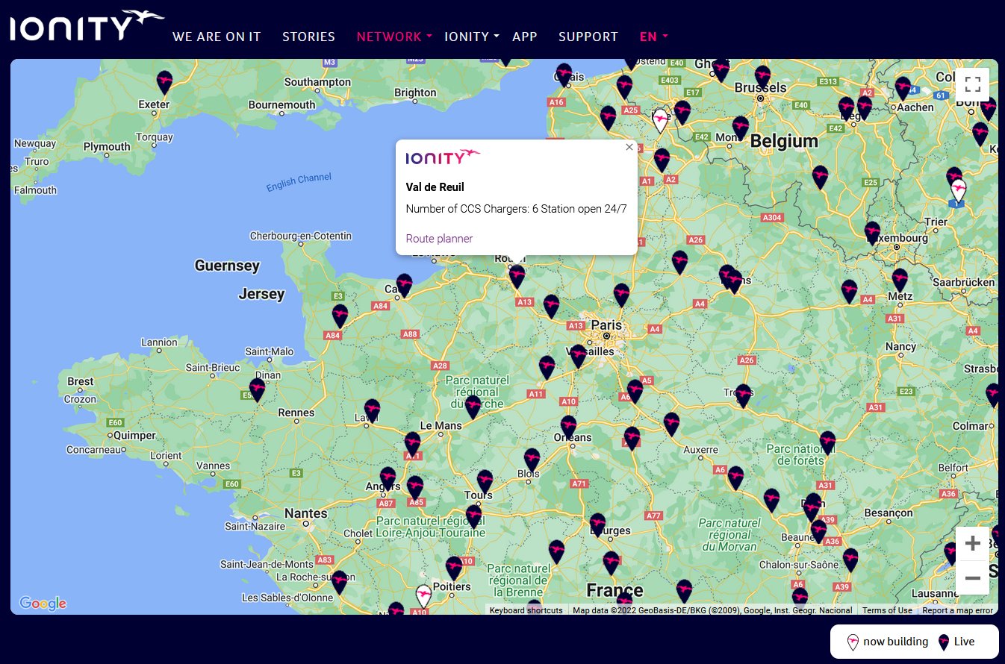This screenshot has height=664, width=1005.
Task: Click the Nantes city label
Action: pos(305,513)
